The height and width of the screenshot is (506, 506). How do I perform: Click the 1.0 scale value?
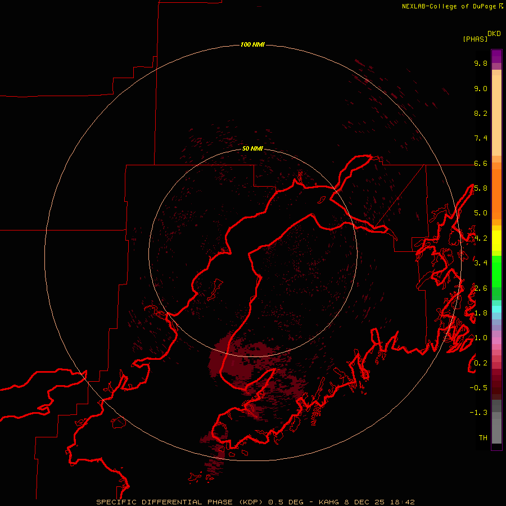(x=481, y=338)
